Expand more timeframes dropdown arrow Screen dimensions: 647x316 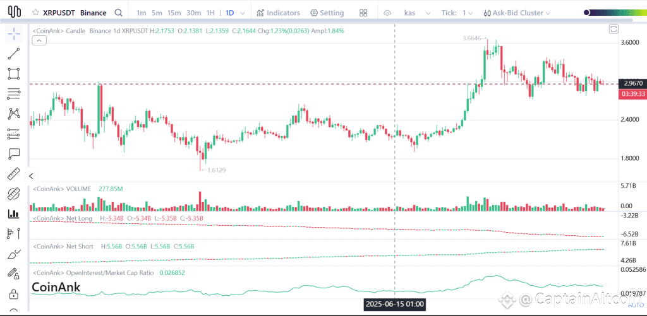(243, 13)
